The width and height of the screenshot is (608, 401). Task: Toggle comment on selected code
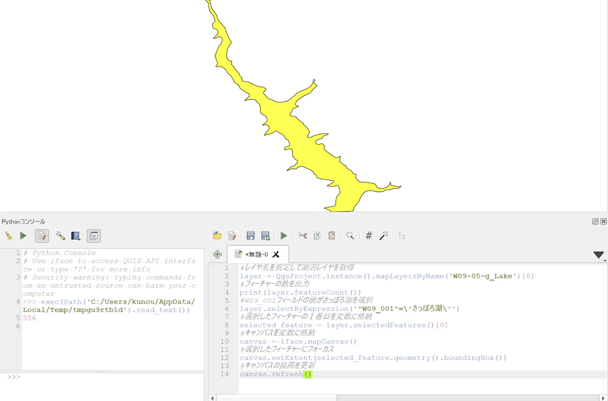[x=369, y=236]
